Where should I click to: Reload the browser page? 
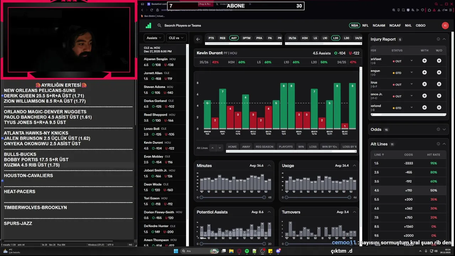point(152,10)
